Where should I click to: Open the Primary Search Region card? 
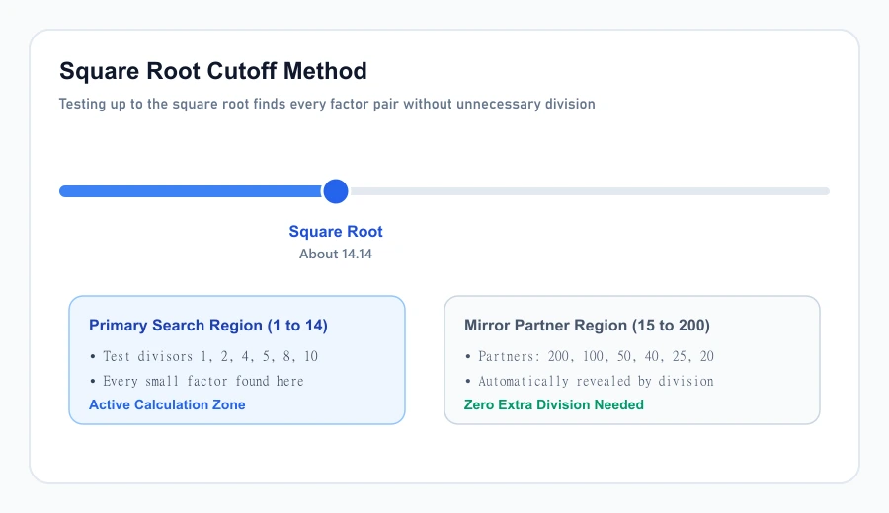pyautogui.click(x=237, y=360)
